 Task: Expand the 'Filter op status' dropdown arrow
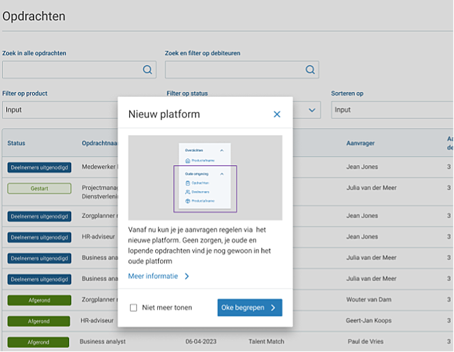[x=312, y=110]
